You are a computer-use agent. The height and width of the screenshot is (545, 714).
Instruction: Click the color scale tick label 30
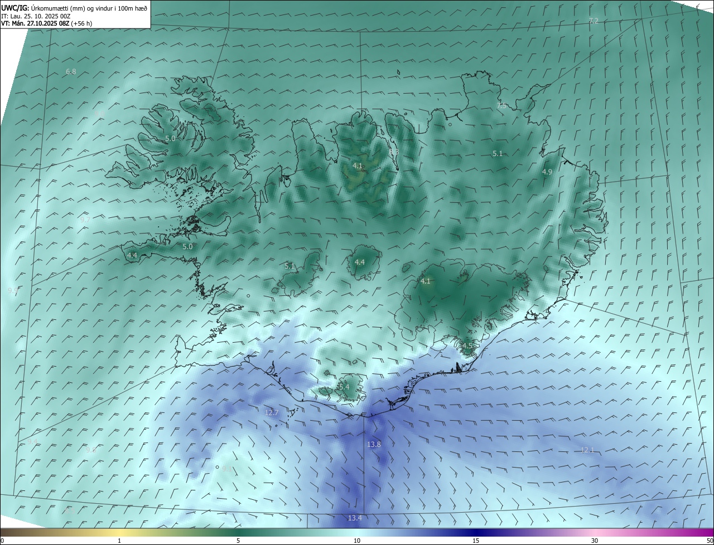coord(595,541)
